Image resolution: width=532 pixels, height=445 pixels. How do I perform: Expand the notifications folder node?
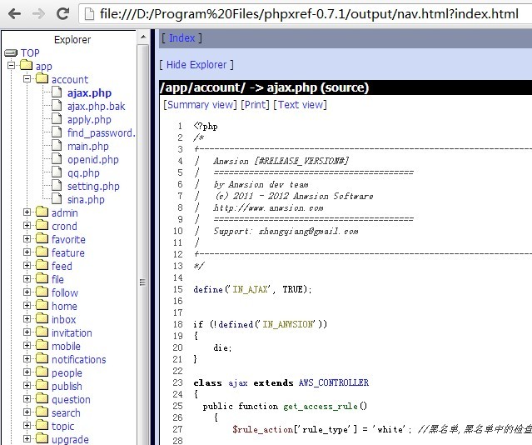[27, 360]
